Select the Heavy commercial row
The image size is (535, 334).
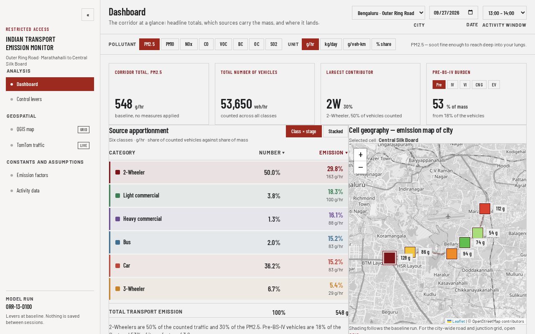[229, 219]
